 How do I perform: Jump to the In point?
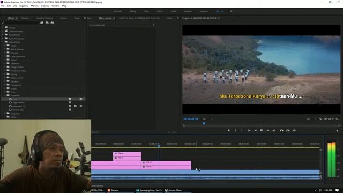pyautogui.click(x=249, y=130)
